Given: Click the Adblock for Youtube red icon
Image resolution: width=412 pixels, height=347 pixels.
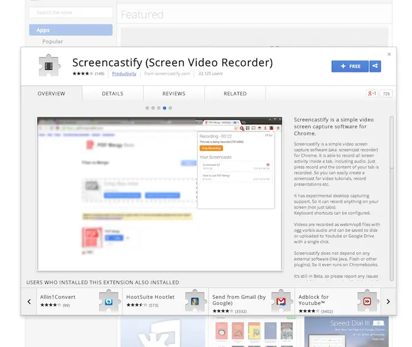Looking at the screenshot, I should (x=367, y=301).
